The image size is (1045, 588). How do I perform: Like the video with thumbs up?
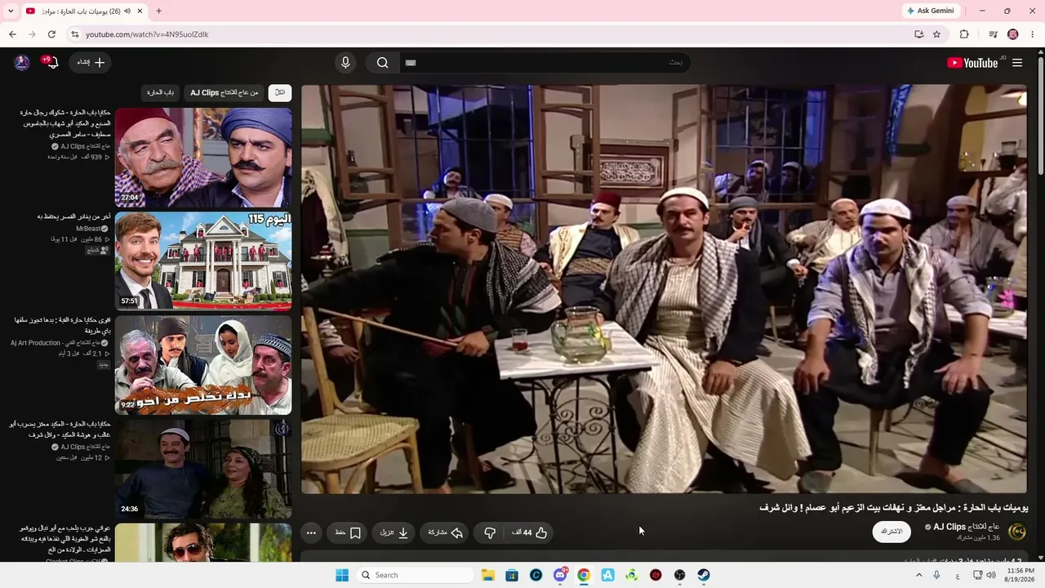coord(531,532)
